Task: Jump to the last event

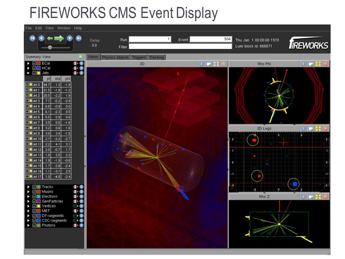Action: tap(79, 38)
